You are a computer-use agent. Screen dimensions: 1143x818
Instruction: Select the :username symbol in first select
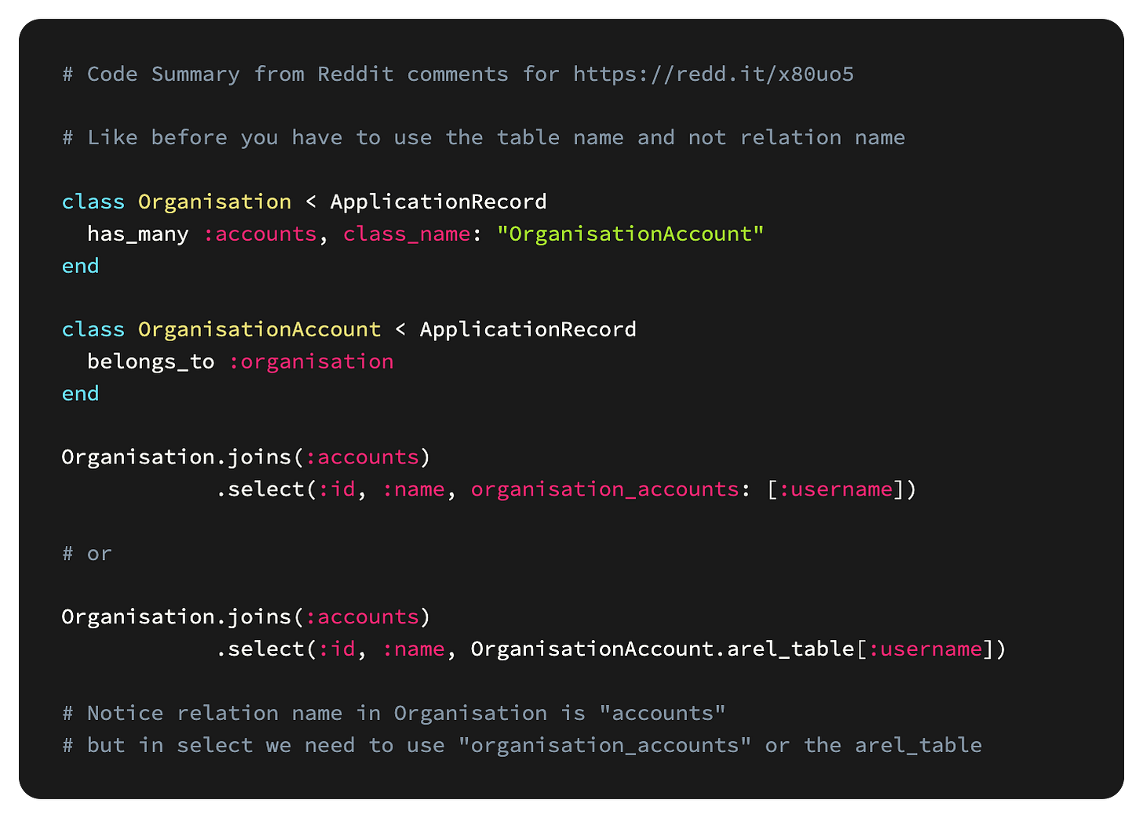pos(838,488)
